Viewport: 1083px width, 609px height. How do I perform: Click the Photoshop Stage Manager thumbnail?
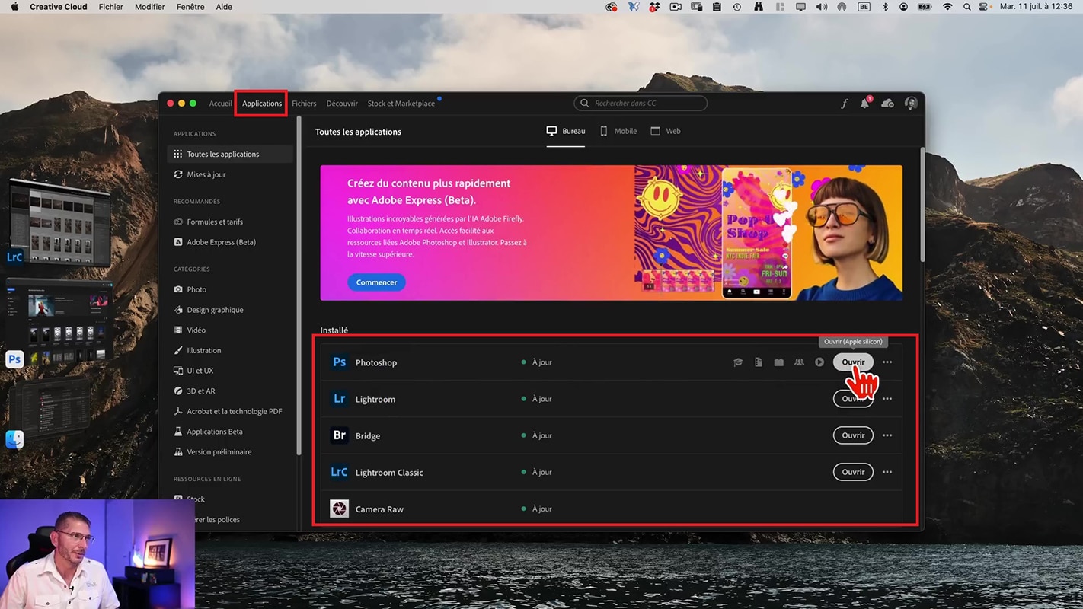pos(59,322)
